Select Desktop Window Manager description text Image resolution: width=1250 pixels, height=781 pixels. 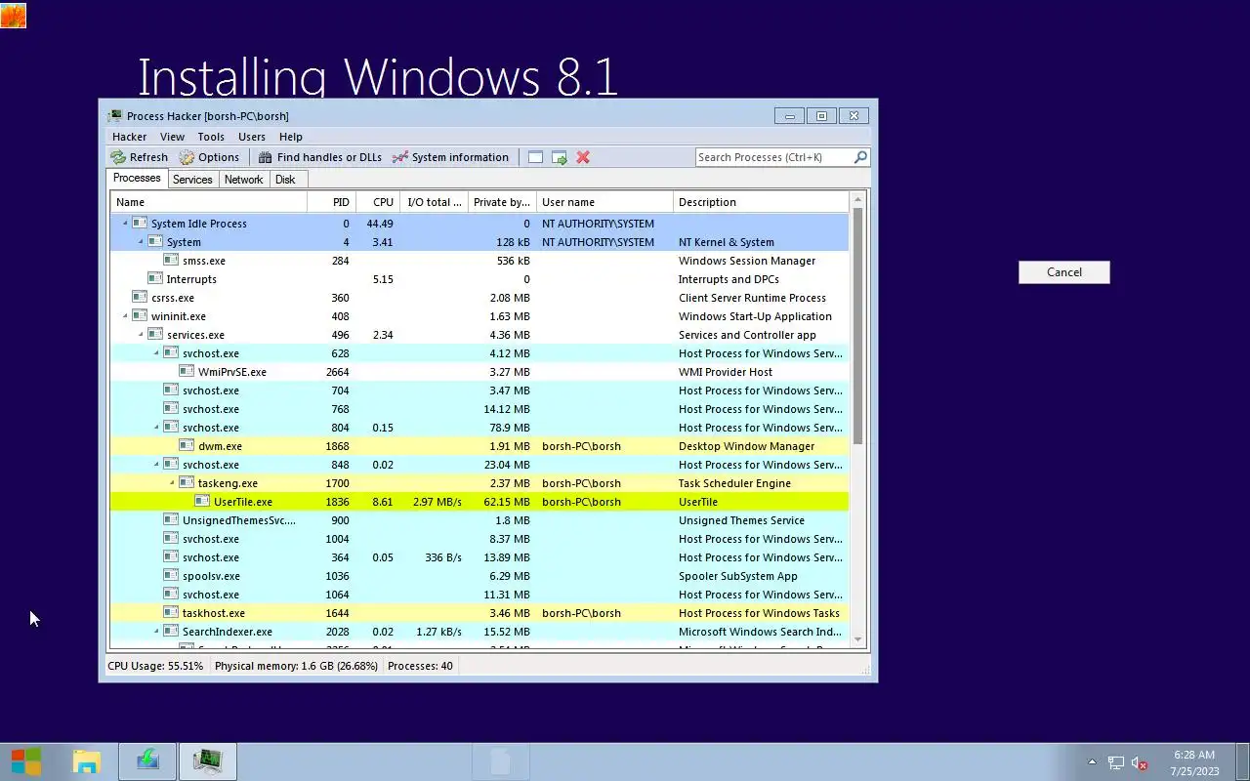[747, 446]
